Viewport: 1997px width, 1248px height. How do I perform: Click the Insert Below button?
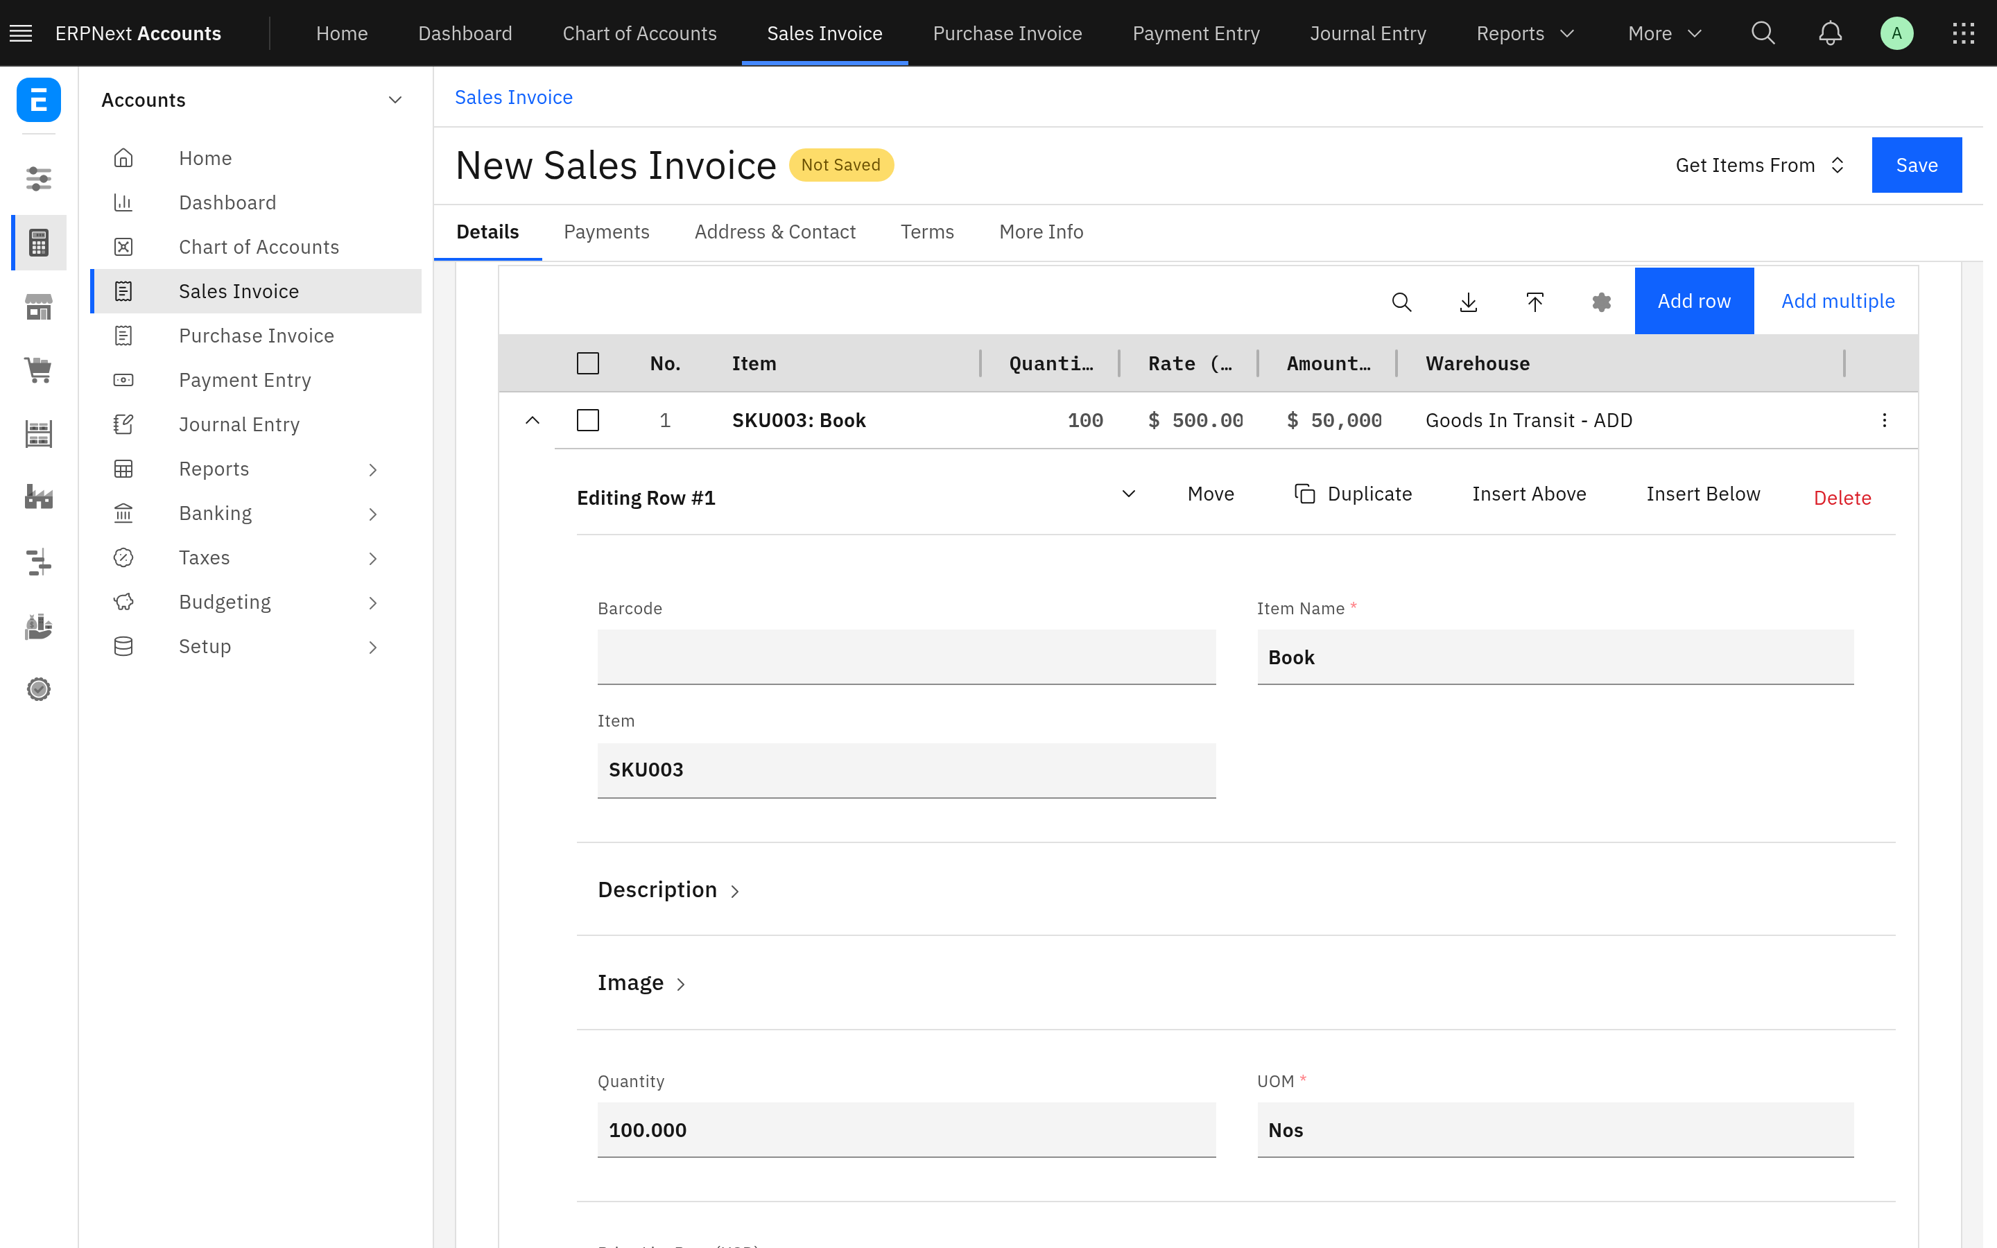(x=1702, y=494)
